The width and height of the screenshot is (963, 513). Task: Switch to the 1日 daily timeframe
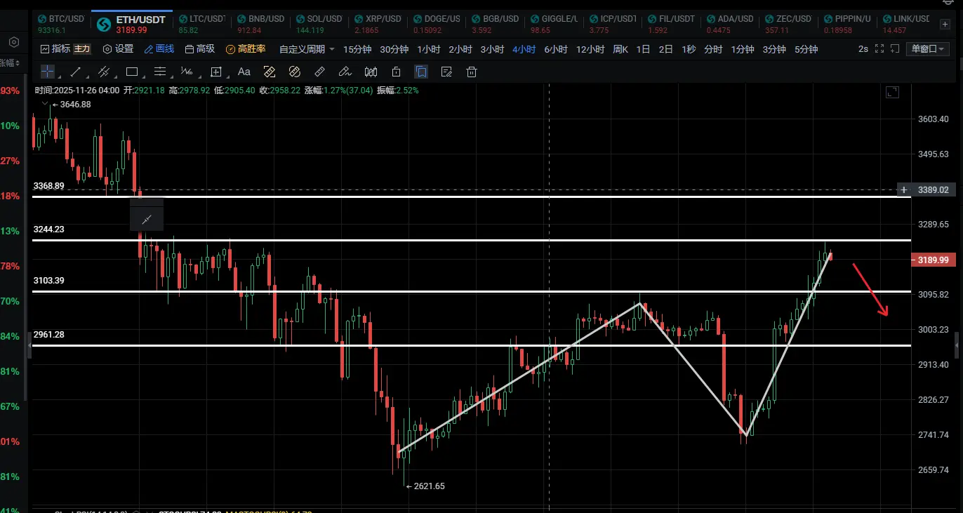[x=644, y=49]
